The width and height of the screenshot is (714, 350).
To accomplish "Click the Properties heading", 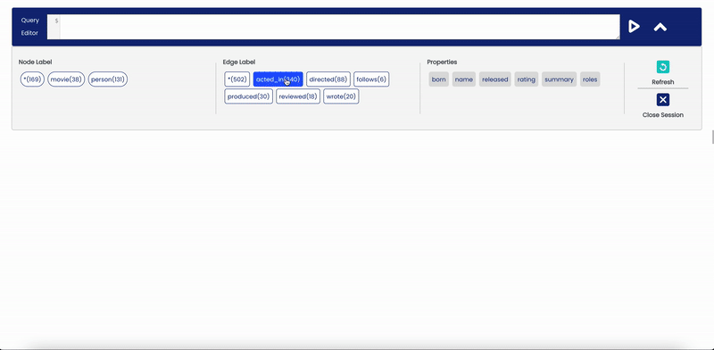I will click(442, 62).
